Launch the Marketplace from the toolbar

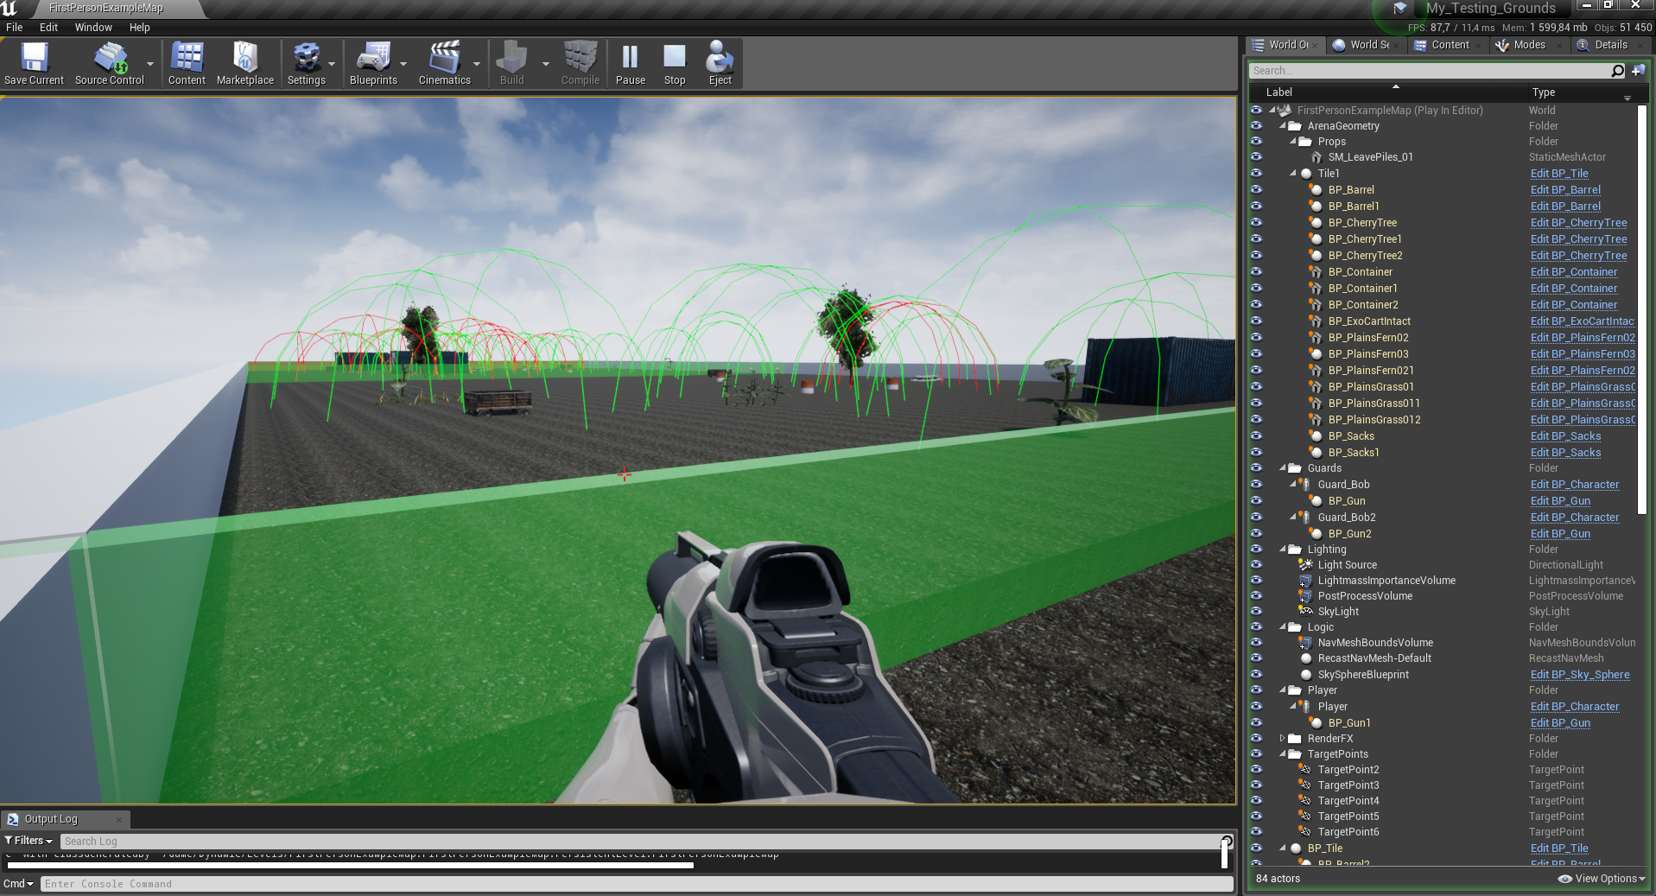(x=245, y=58)
